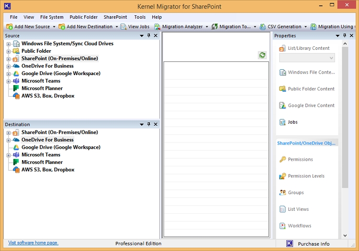Click the Add New Source toolbar icon

click(x=10, y=27)
